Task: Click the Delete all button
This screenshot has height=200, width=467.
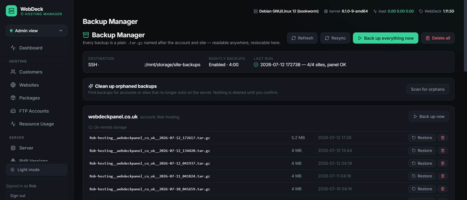Action: point(438,38)
